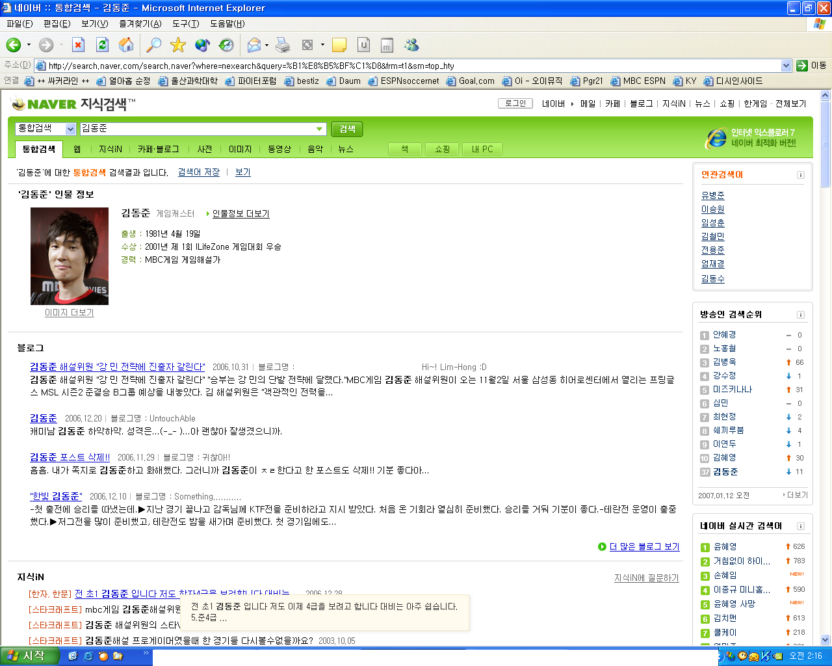Screen dimensions: 832x666
Task: Open the Messenger people icon
Action: point(411,45)
